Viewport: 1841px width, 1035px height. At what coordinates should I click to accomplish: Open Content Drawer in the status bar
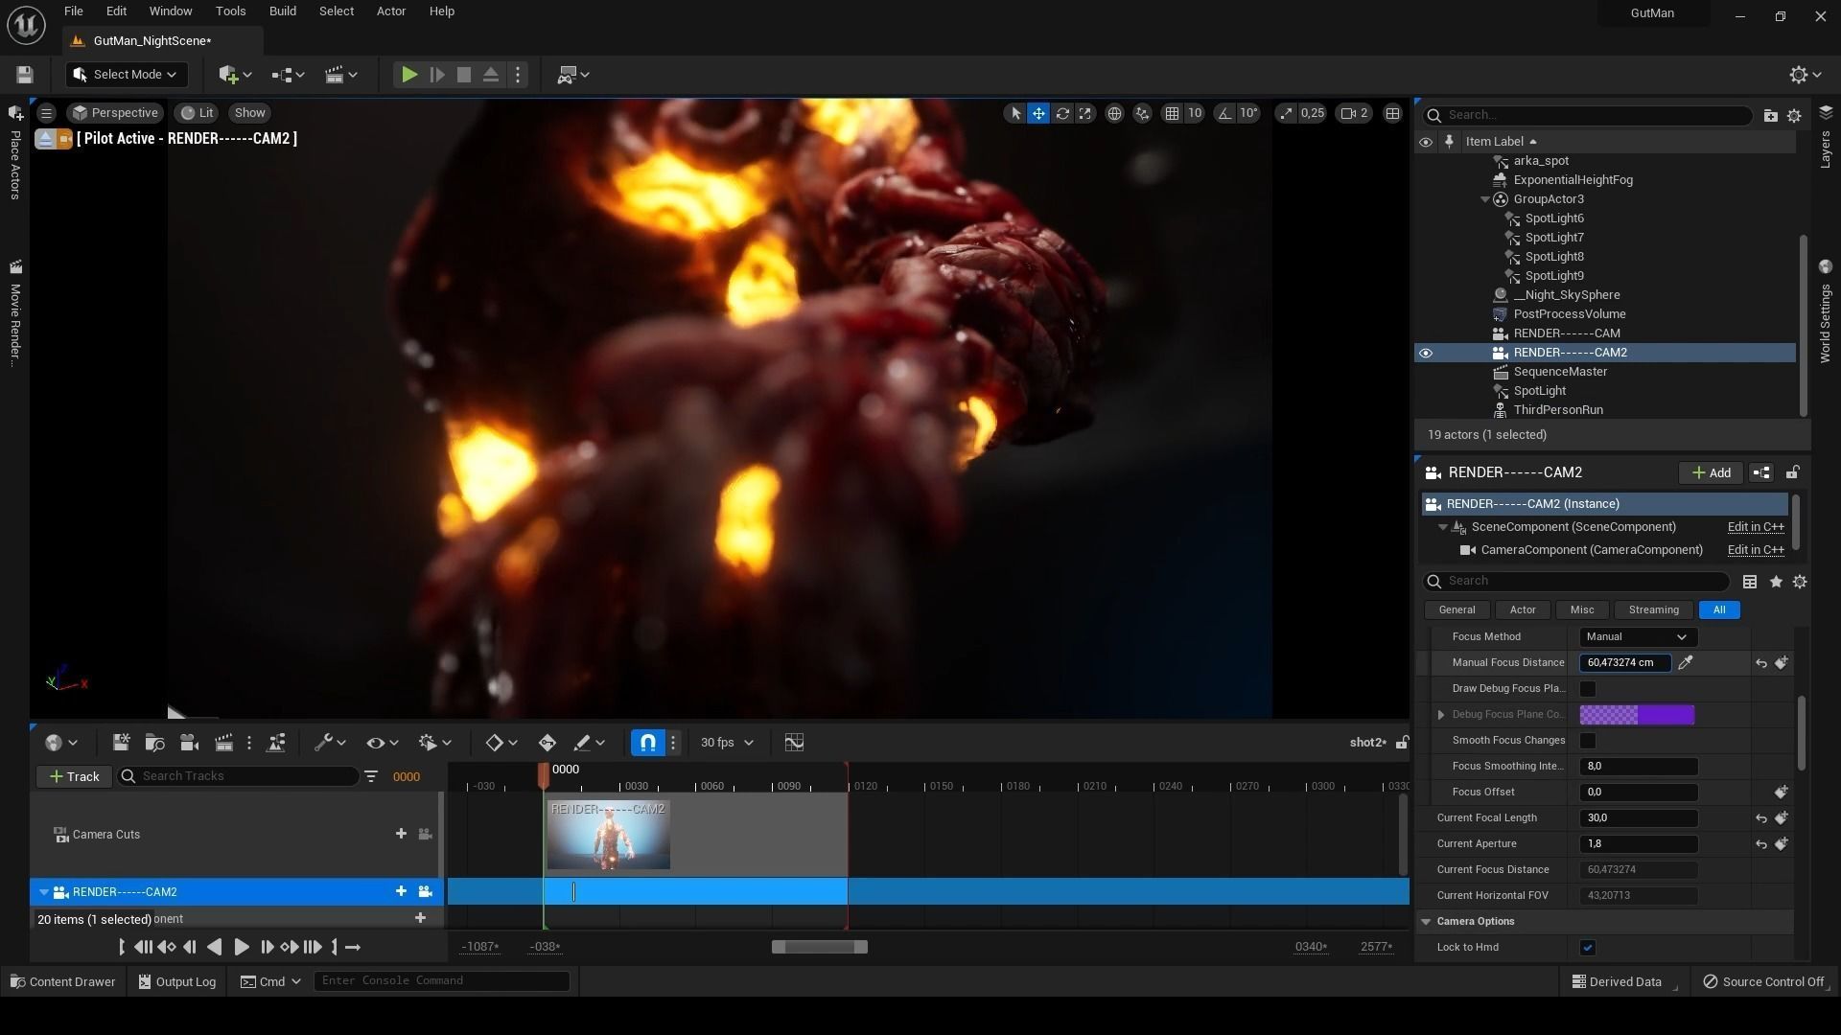[62, 981]
